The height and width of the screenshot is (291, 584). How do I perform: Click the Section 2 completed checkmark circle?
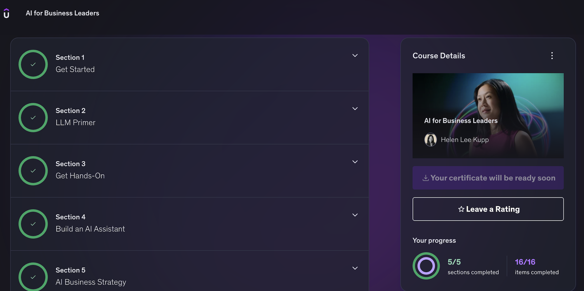coord(33,117)
